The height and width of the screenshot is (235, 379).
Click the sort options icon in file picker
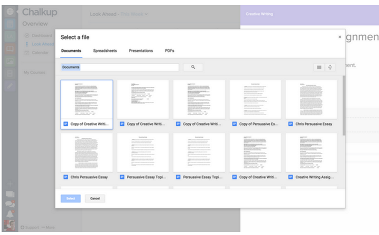point(330,67)
